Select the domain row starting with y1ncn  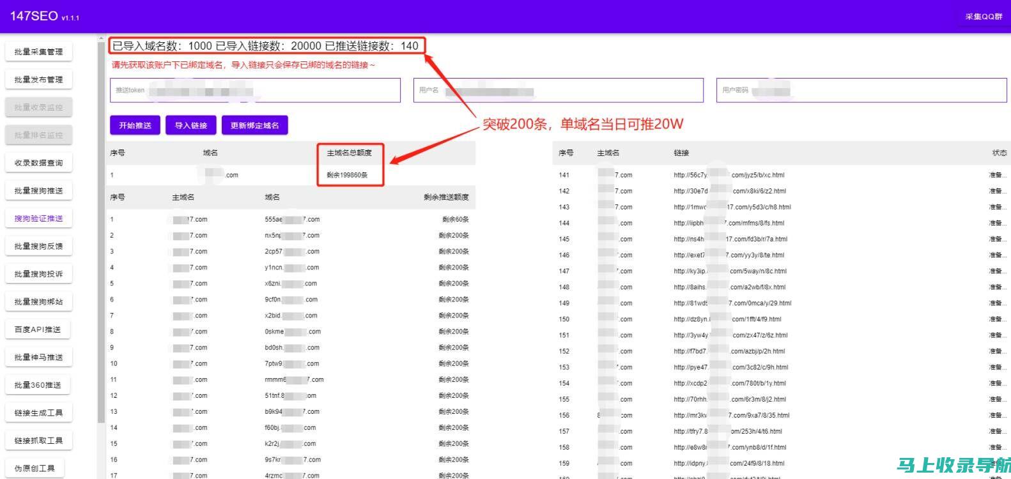pos(291,268)
